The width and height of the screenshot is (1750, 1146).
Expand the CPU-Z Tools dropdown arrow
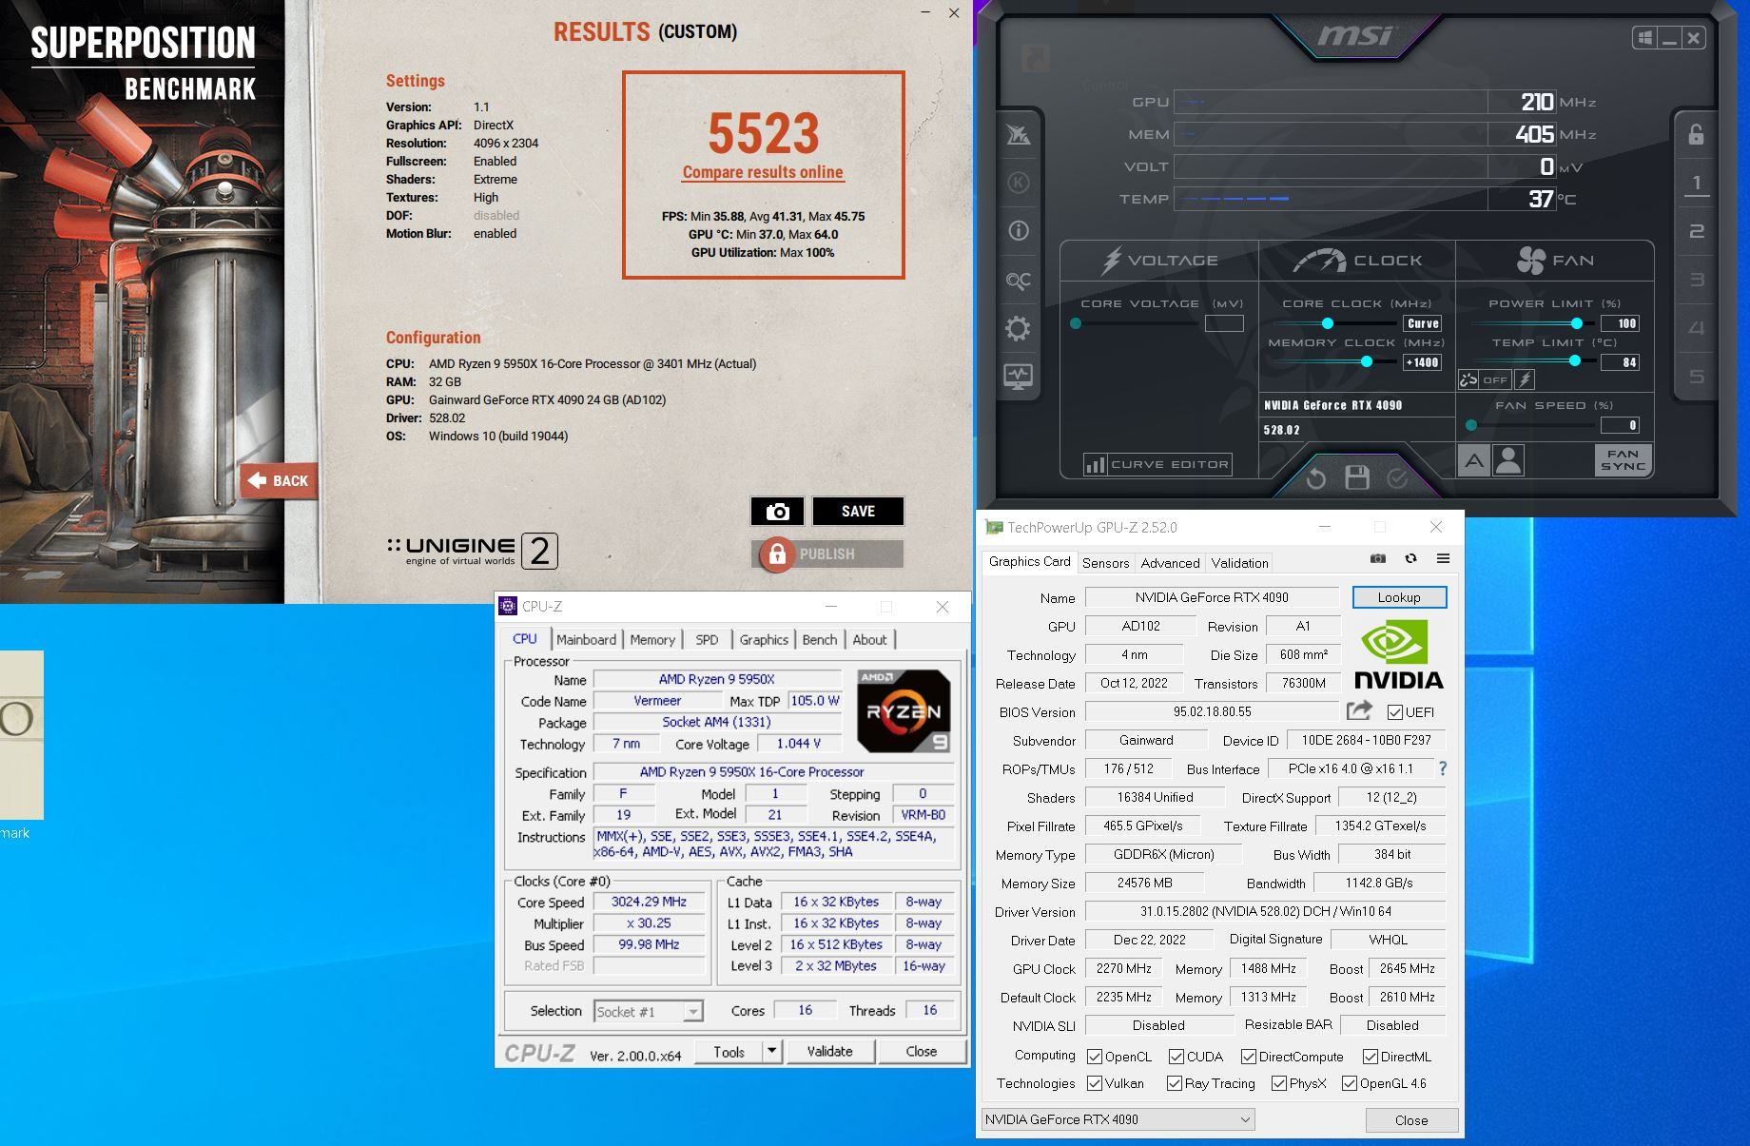coord(772,1051)
